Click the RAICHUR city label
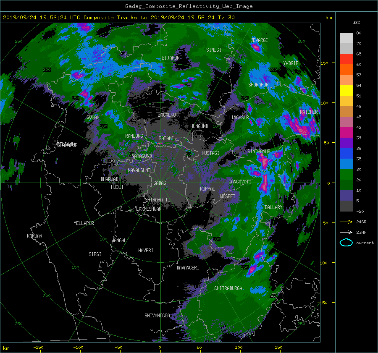Screen dimensions: 378x353 pyautogui.click(x=309, y=112)
